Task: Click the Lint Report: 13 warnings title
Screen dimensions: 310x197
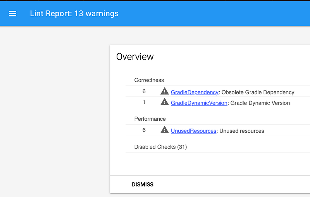Action: click(74, 14)
